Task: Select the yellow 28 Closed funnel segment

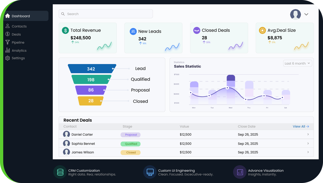Action: point(91,101)
